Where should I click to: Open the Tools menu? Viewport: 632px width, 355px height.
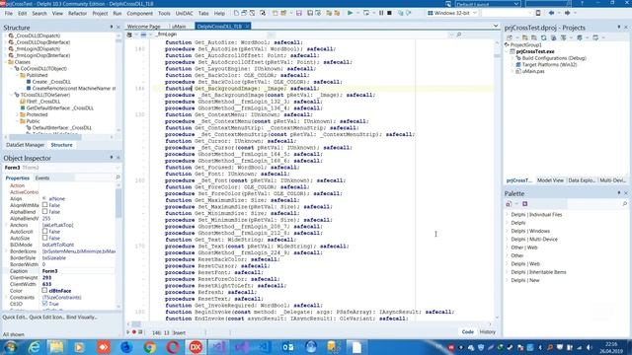pyautogui.click(x=164, y=13)
